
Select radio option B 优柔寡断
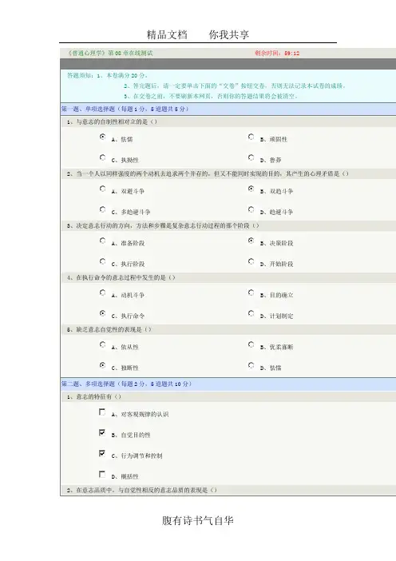click(251, 344)
